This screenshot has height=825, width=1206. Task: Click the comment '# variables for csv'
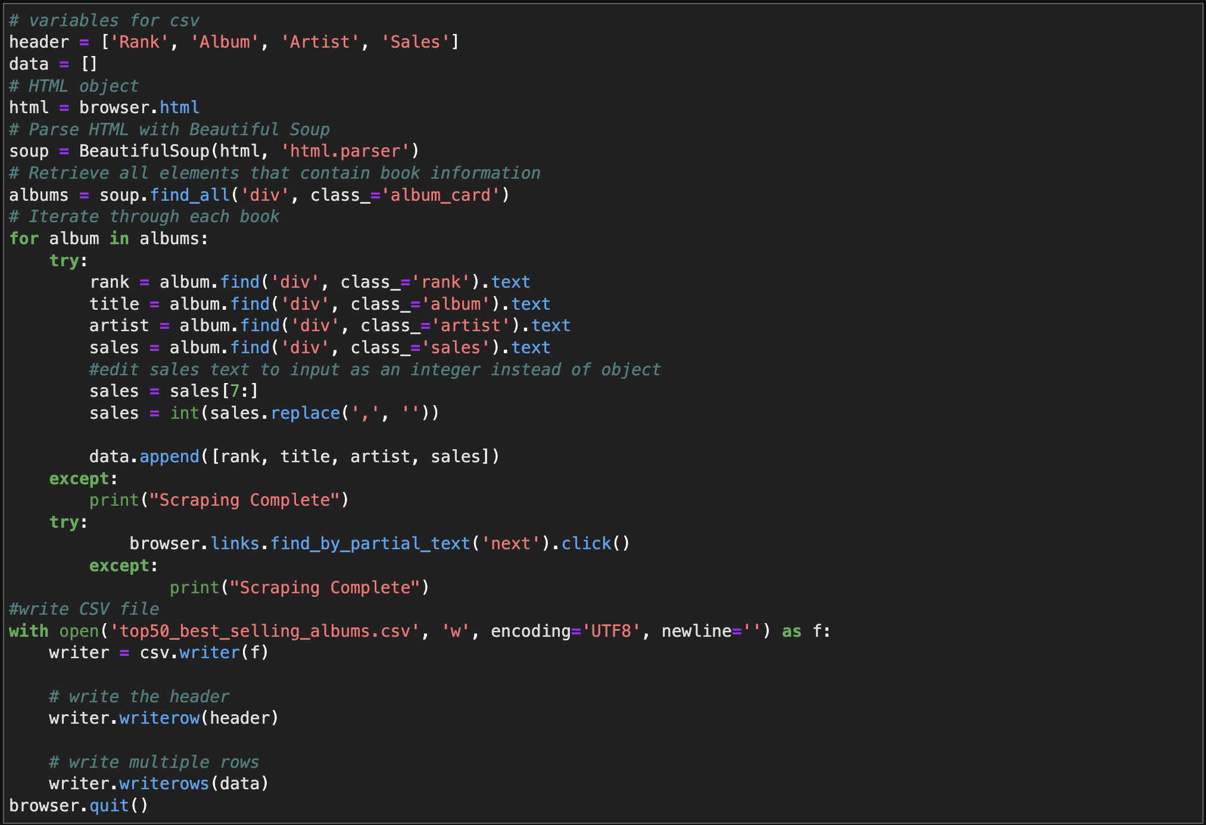[x=104, y=21]
